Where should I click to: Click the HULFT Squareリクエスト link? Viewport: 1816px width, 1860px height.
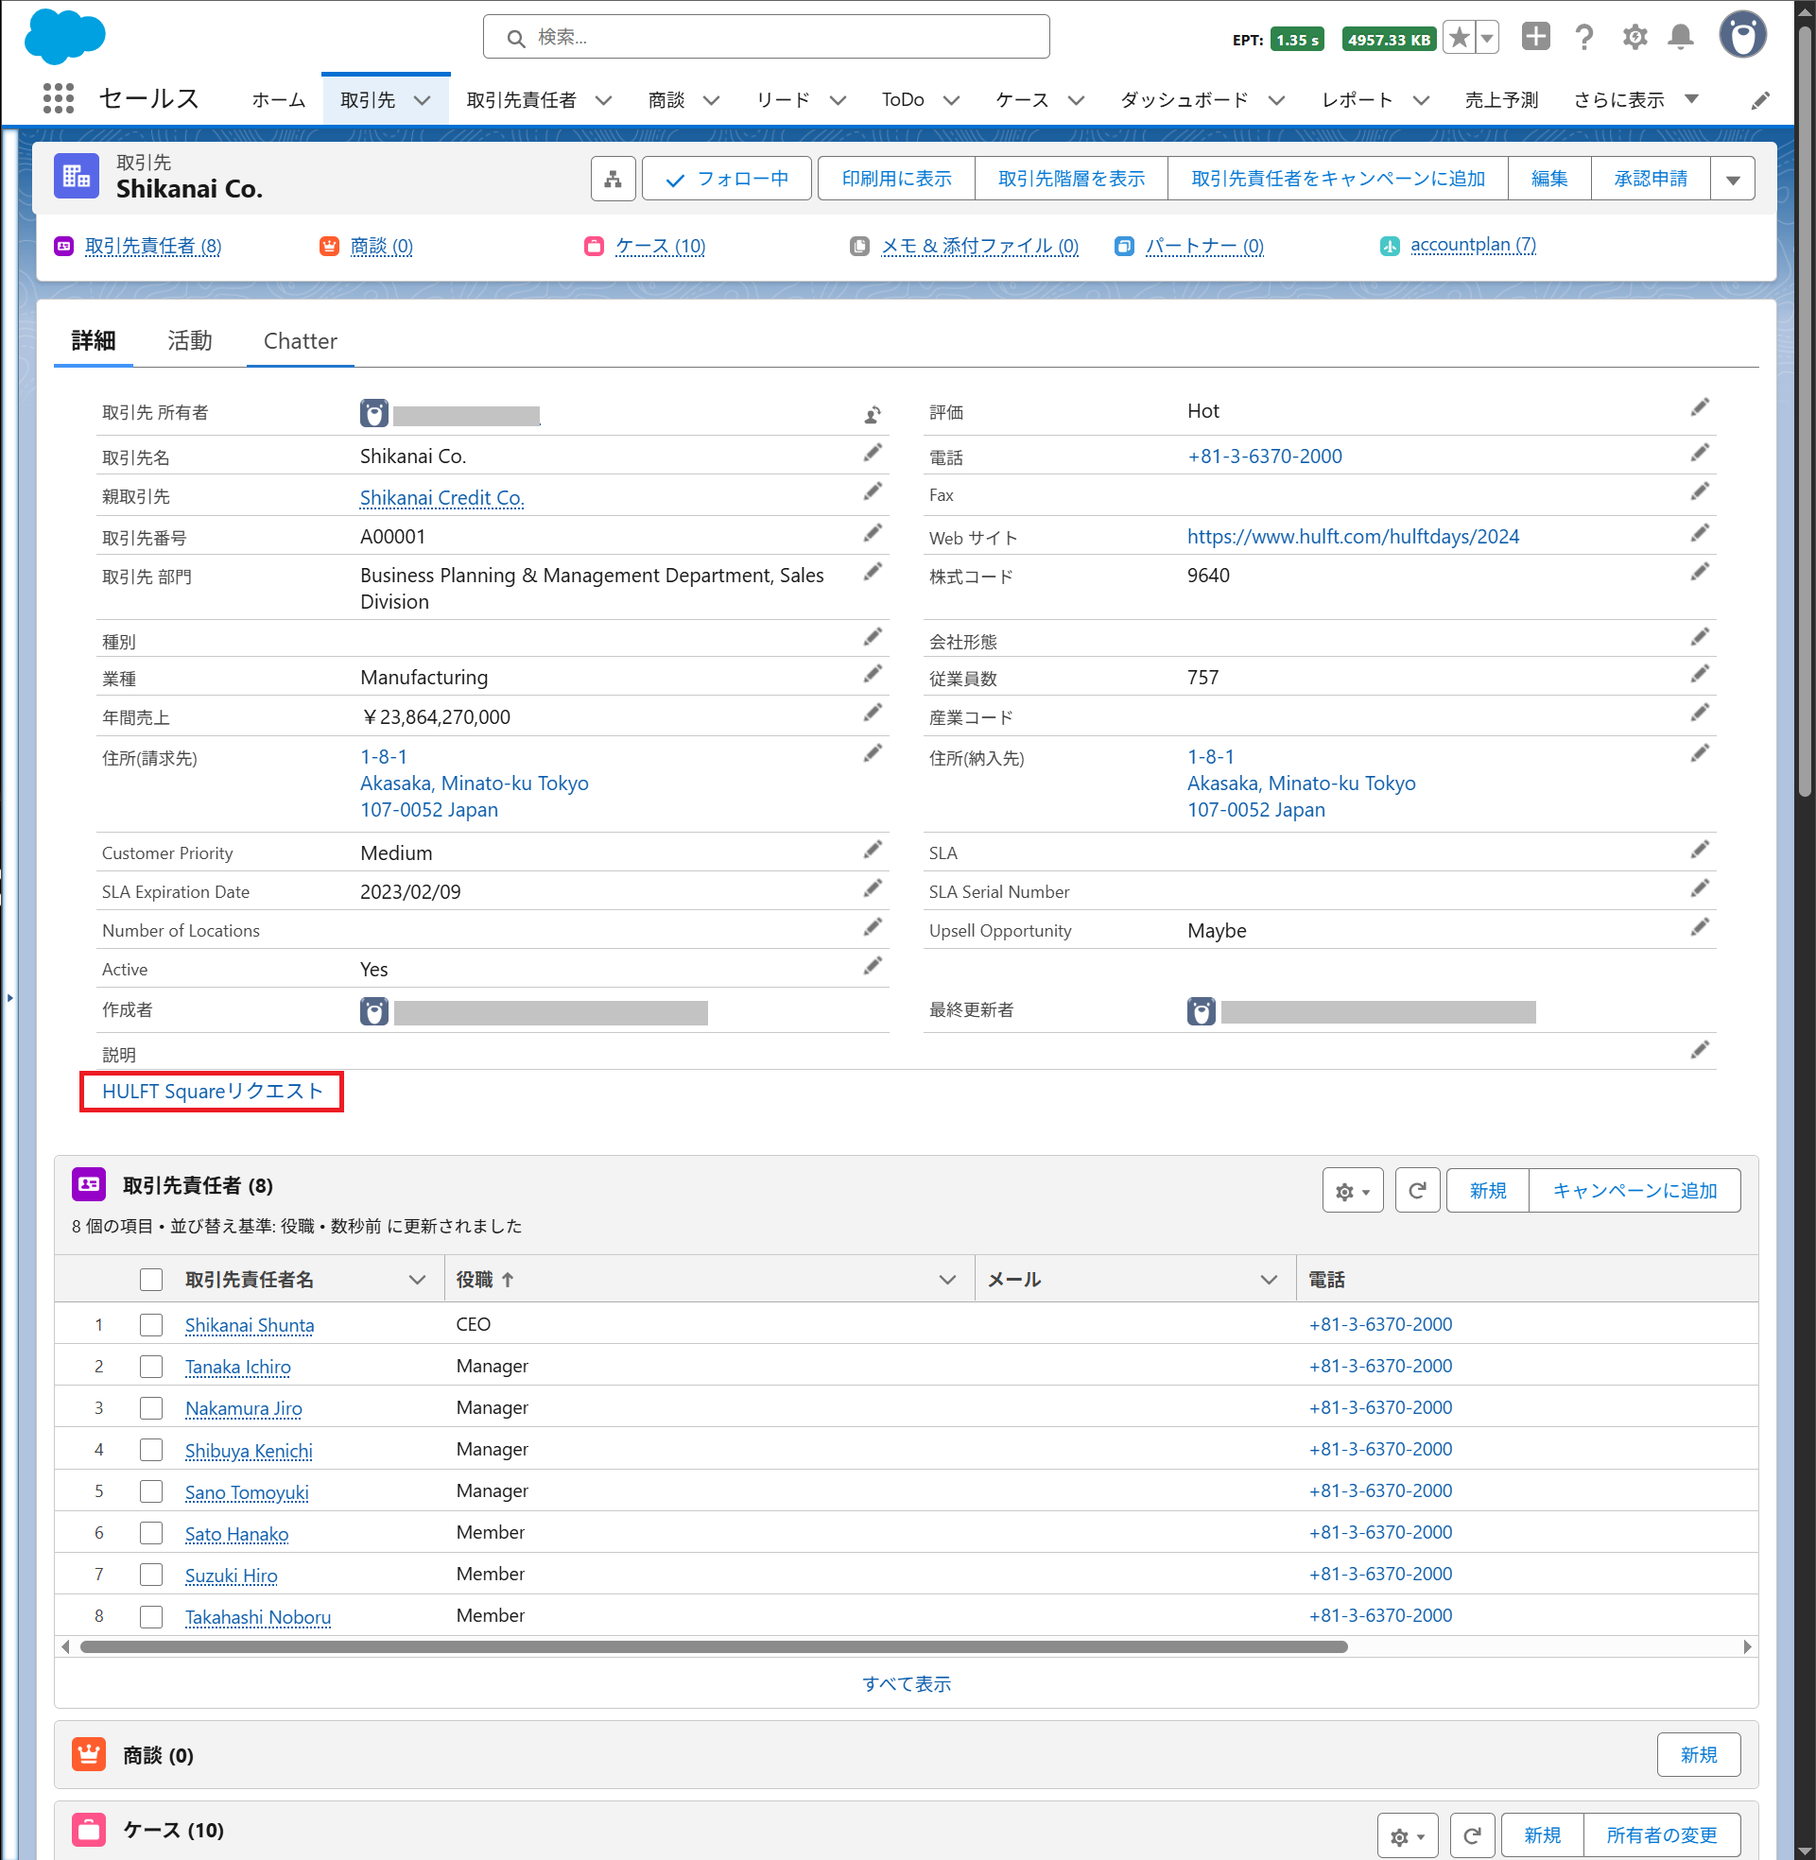212,1091
